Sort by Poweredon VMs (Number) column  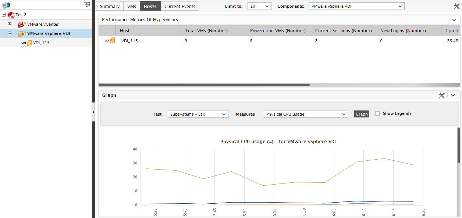click(x=278, y=31)
